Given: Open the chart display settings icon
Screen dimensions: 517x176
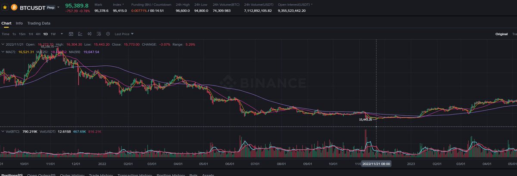Looking at the screenshot, I should (99, 34).
